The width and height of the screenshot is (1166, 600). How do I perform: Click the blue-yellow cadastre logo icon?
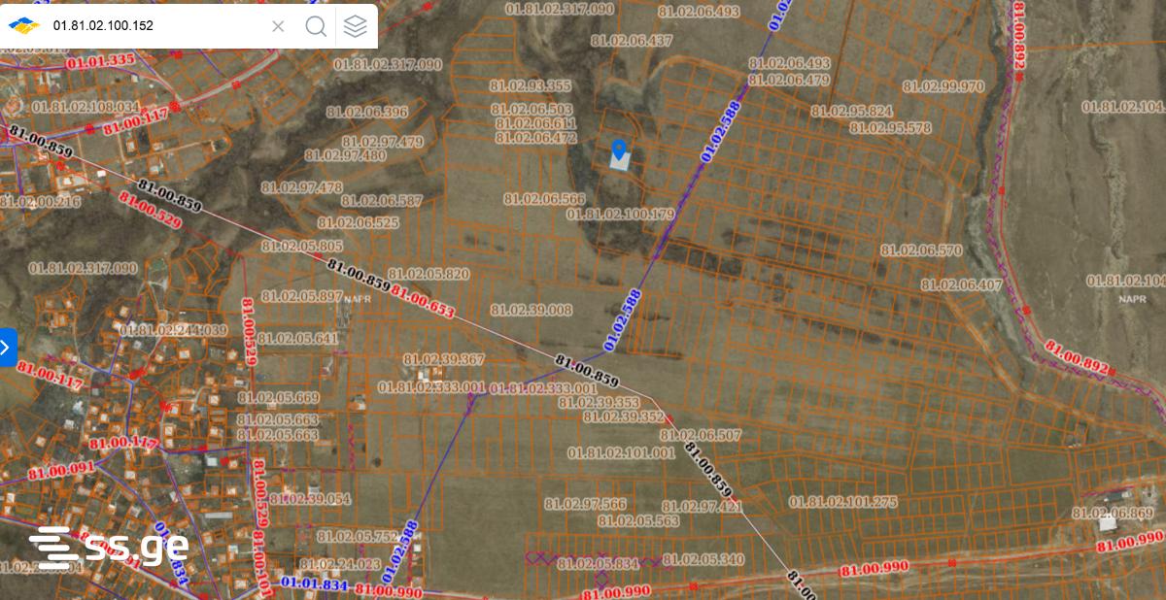coord(24,26)
